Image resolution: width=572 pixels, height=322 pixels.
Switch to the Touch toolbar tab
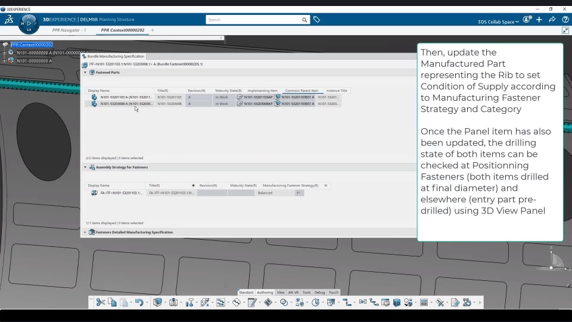click(334, 292)
